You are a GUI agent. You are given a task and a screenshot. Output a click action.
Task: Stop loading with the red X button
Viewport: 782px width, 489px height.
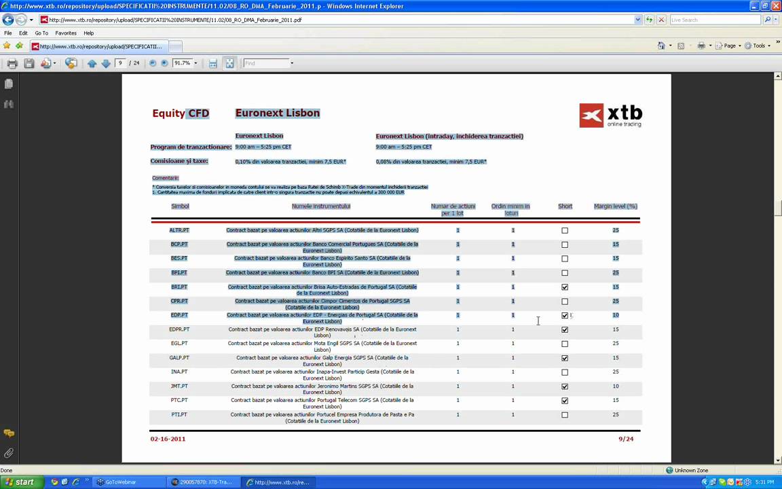661,20
